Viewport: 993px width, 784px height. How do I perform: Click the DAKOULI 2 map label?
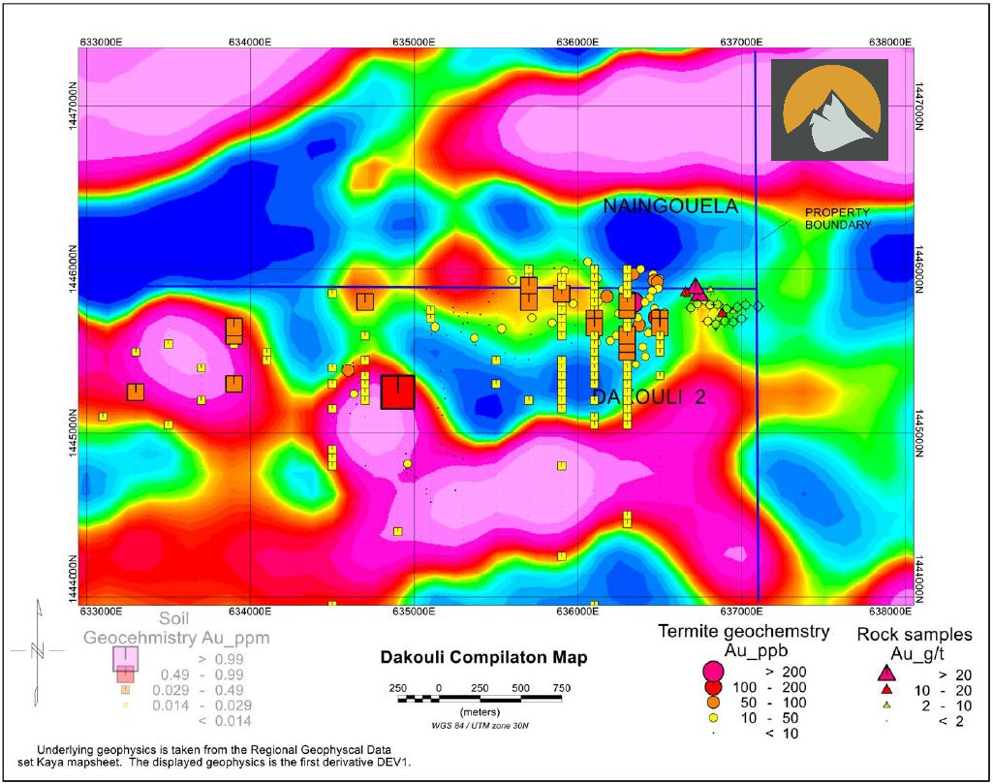point(648,397)
